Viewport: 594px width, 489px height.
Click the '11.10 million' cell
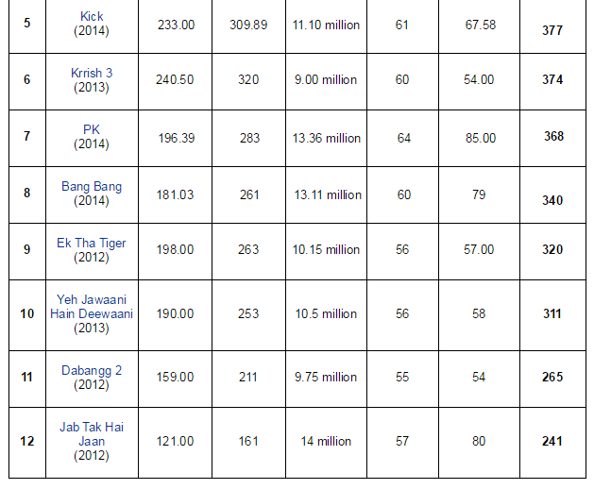tap(326, 25)
